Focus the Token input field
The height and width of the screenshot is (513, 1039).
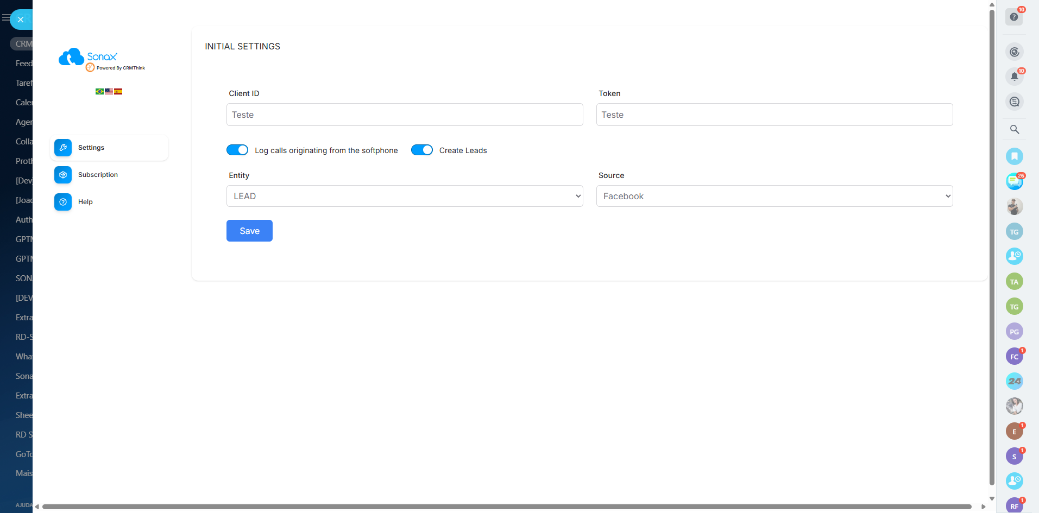tap(774, 115)
